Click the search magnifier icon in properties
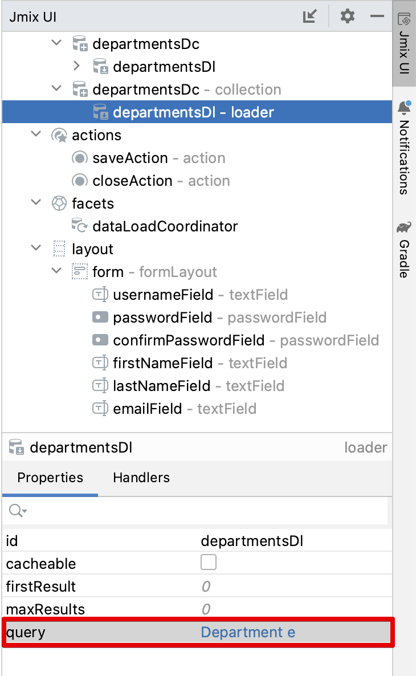 tap(17, 511)
